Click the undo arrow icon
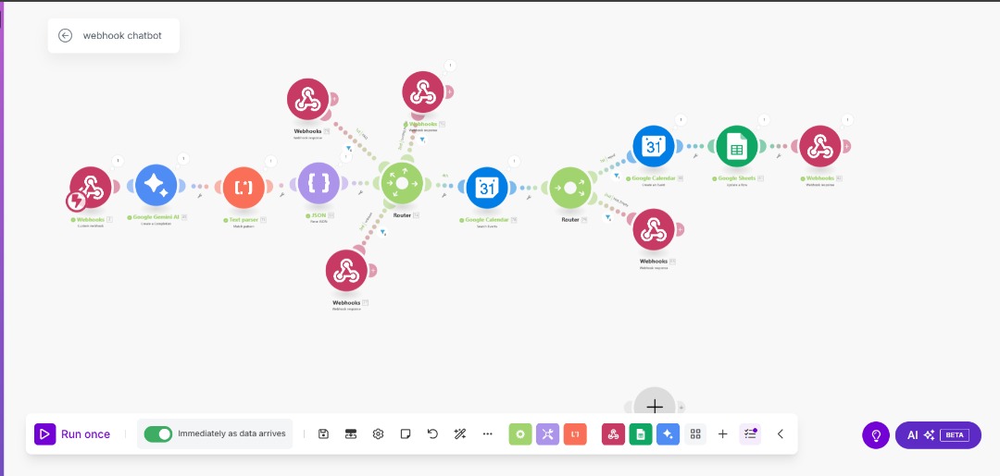This screenshot has width=1000, height=476. point(432,434)
